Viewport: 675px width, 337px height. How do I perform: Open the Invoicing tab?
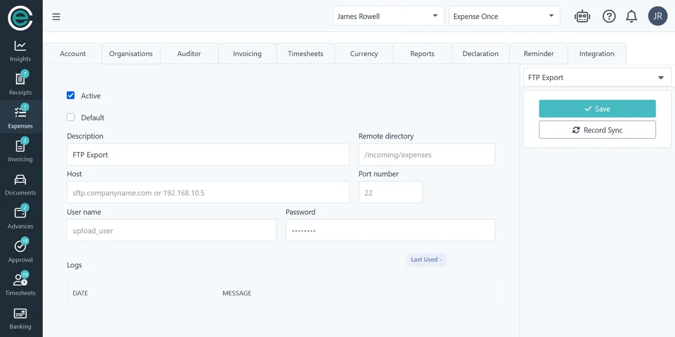(x=247, y=53)
